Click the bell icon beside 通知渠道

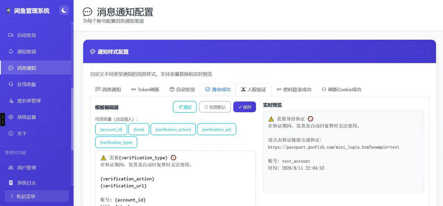tap(11, 51)
